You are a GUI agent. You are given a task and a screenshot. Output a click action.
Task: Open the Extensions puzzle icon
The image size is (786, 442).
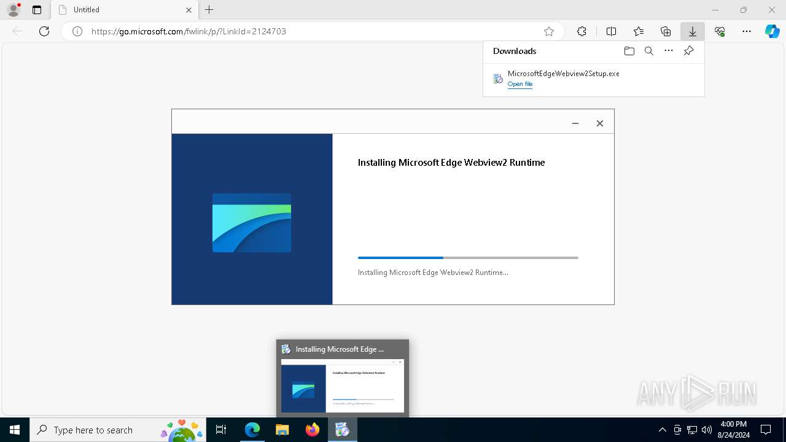(582, 31)
